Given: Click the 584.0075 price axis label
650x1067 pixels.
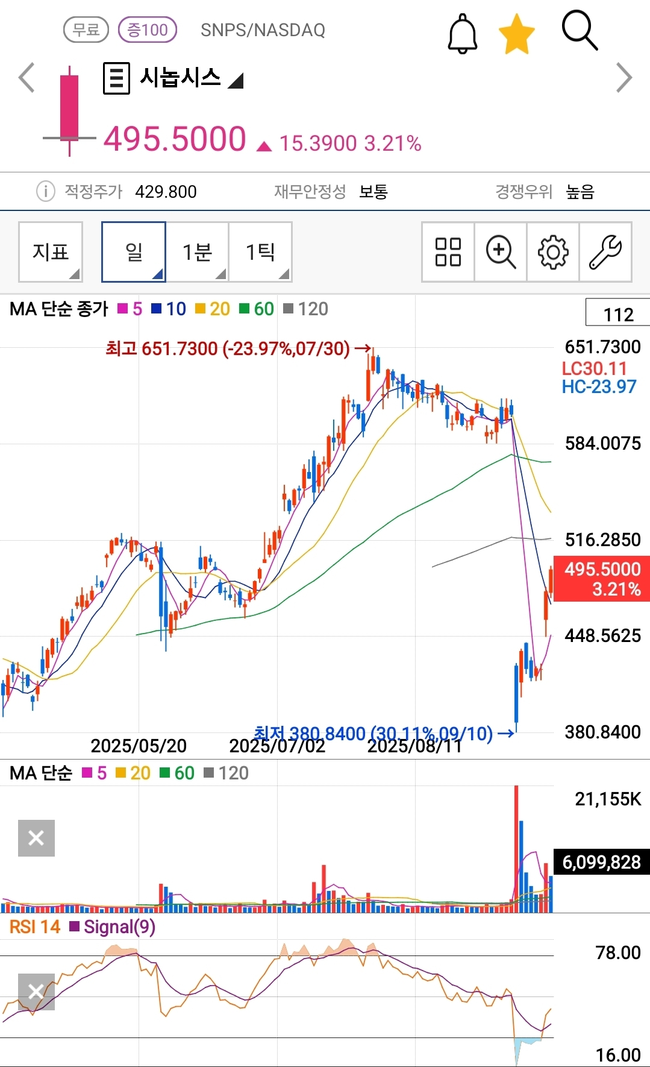Looking at the screenshot, I should 602,444.
